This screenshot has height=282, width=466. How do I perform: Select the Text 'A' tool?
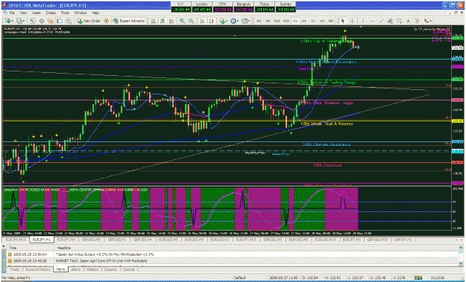click(x=408, y=21)
